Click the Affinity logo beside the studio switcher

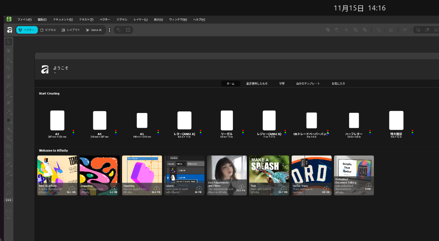point(10,30)
